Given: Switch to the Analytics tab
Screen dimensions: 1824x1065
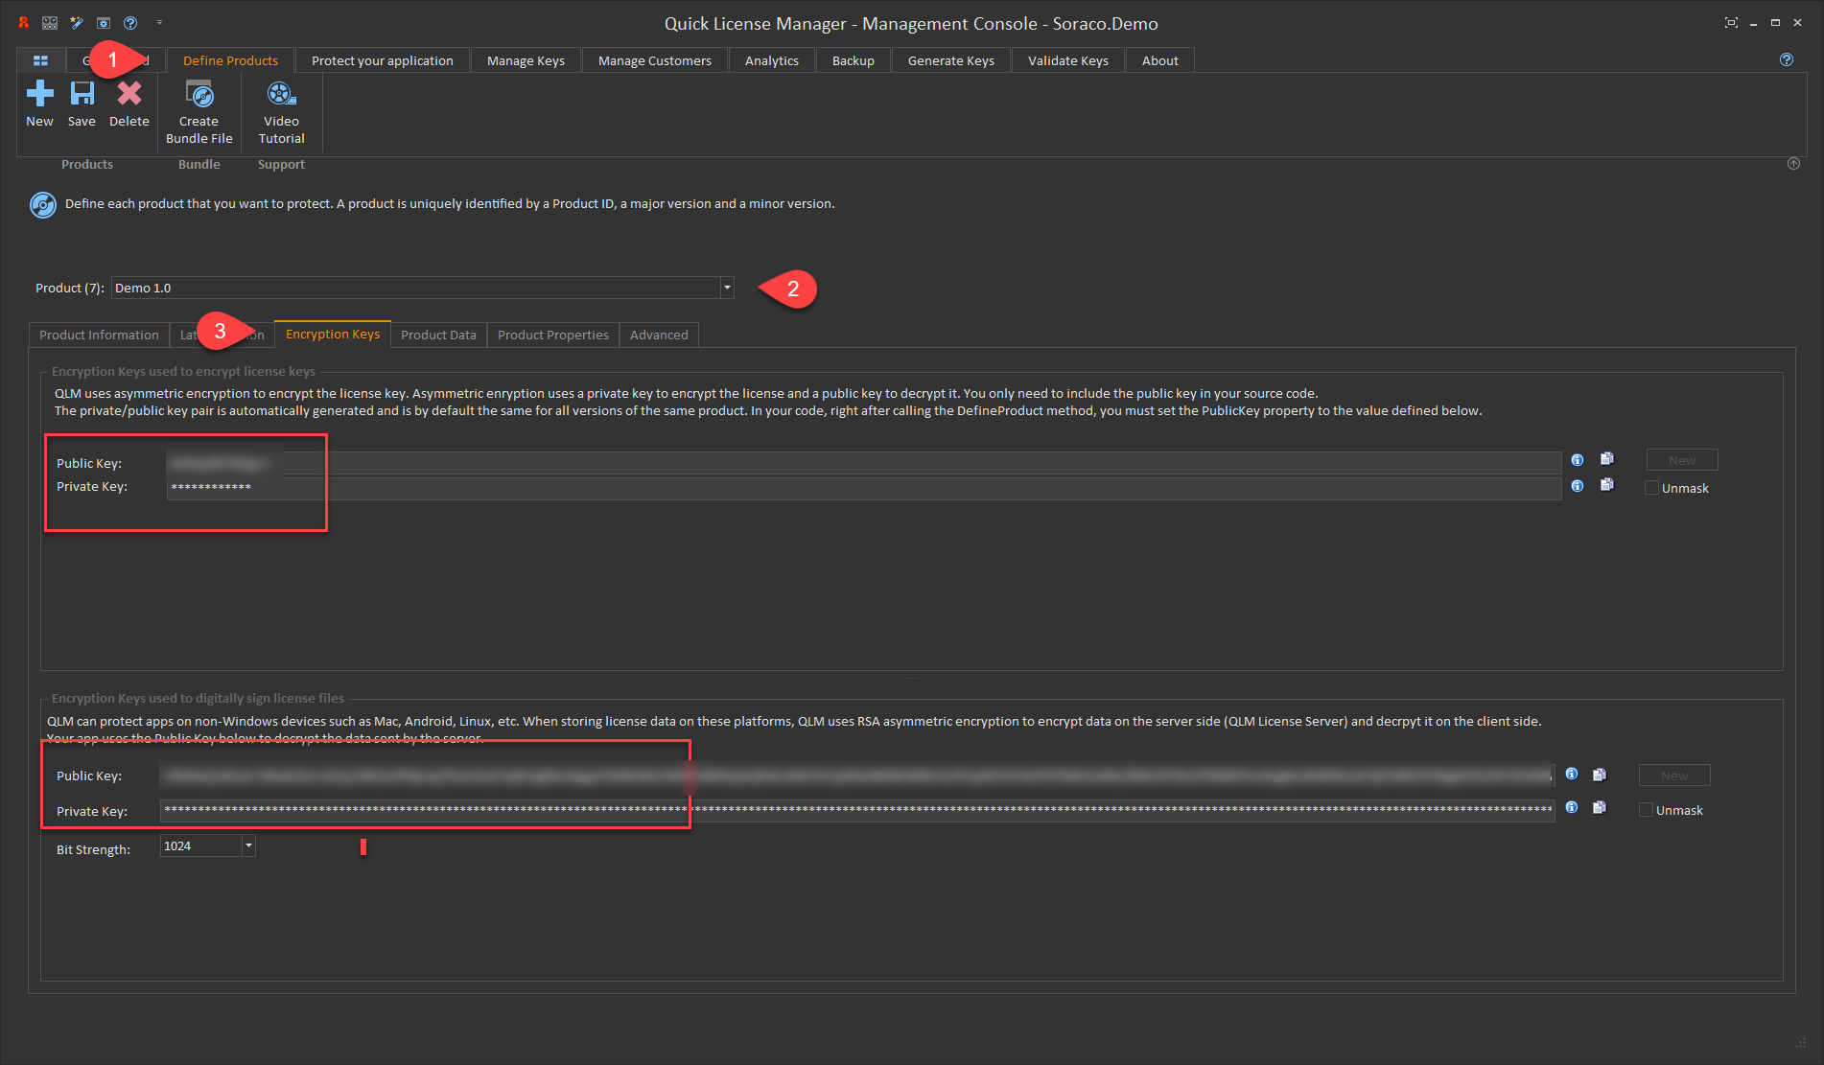Looking at the screenshot, I should tap(772, 60).
